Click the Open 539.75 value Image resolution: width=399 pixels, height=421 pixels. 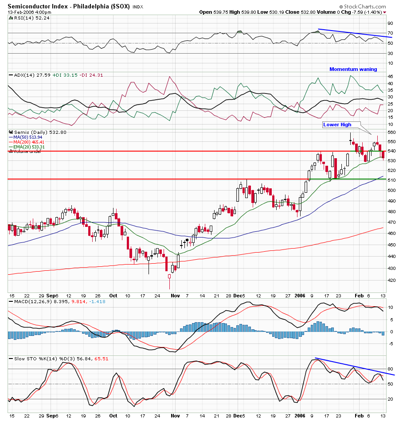[214, 12]
